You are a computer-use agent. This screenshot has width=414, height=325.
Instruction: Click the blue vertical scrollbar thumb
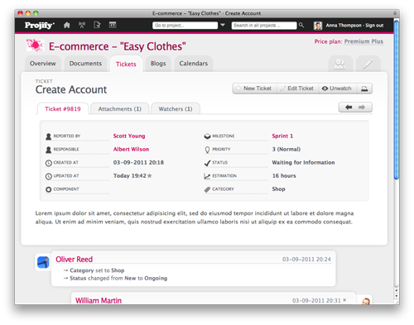point(397,100)
